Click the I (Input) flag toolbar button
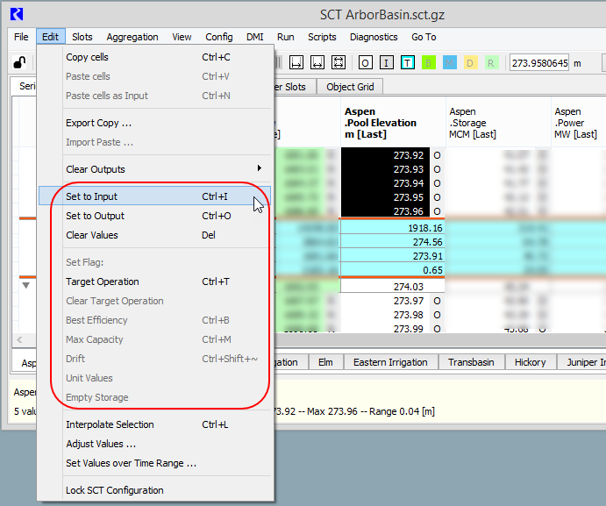This screenshot has width=606, height=506. (387, 63)
